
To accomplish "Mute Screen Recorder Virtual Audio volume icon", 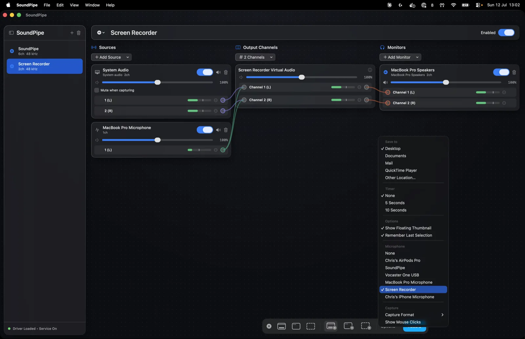I will tap(241, 77).
